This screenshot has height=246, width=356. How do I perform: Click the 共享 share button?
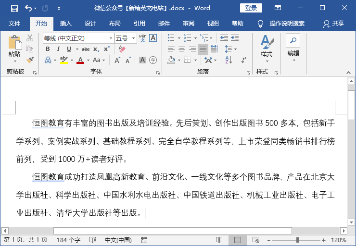click(334, 24)
